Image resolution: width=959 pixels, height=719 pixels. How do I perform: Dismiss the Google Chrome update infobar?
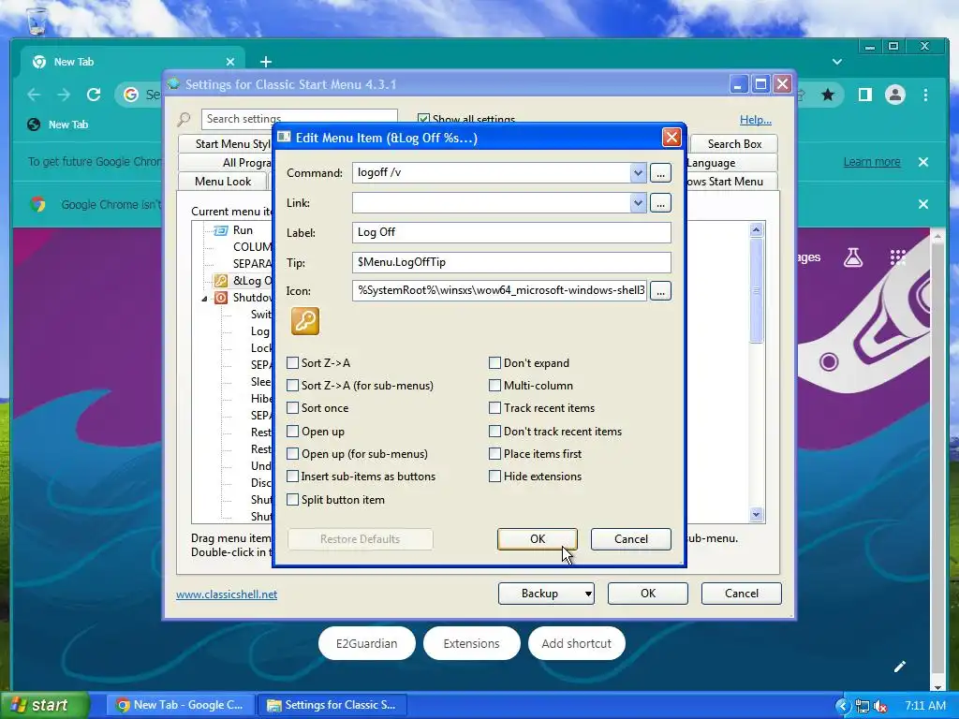pos(923,162)
